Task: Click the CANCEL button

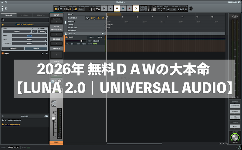Action: coord(13,48)
